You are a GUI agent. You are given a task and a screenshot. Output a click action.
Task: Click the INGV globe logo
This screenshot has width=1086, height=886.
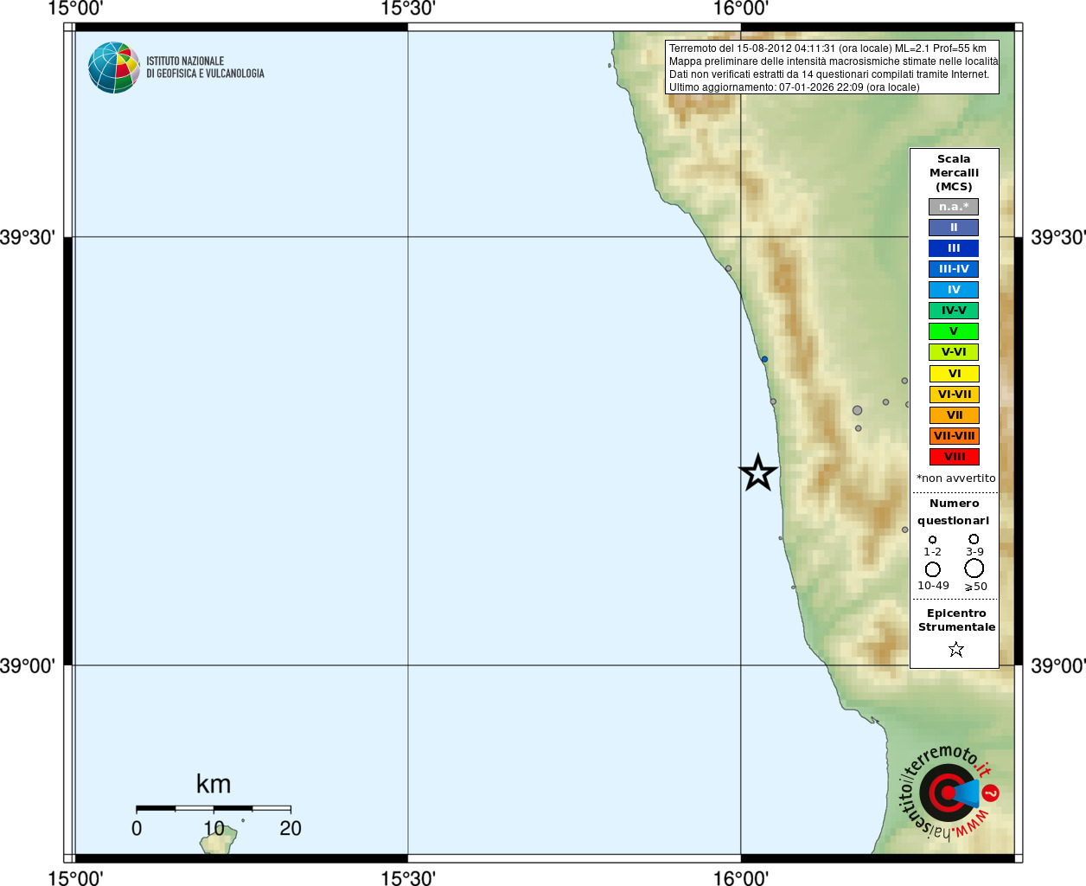[114, 67]
